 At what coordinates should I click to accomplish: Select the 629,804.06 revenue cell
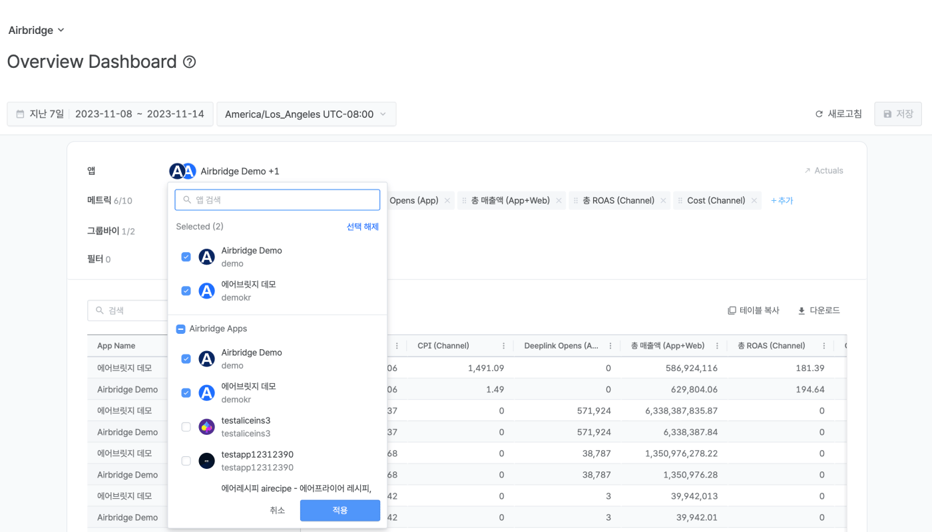[692, 389]
